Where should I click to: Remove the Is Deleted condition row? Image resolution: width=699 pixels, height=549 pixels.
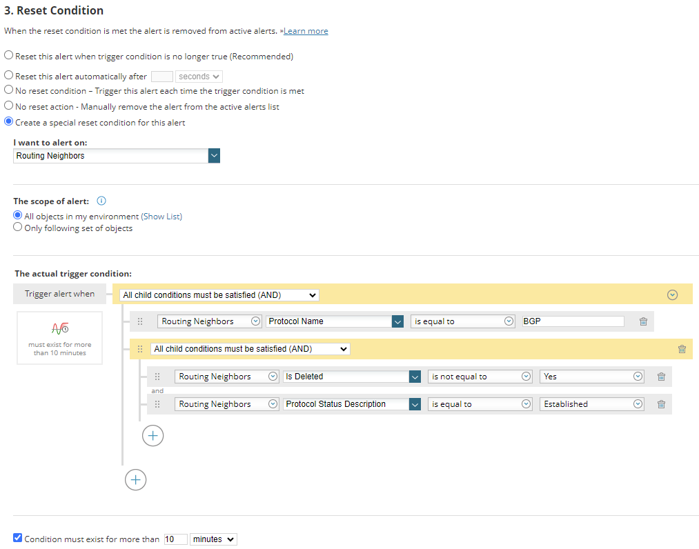pyautogui.click(x=660, y=377)
